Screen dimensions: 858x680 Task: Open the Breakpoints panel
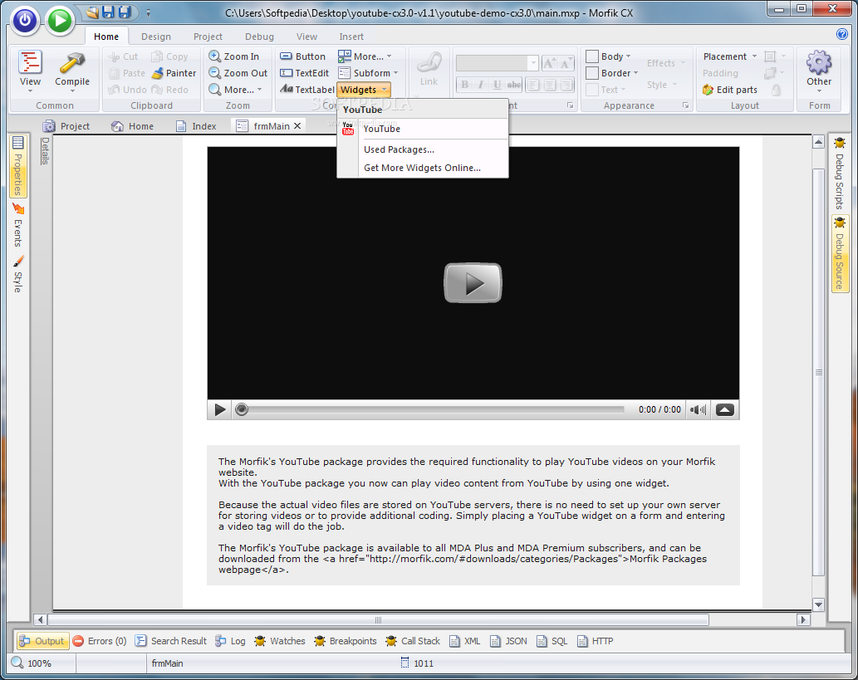point(346,641)
